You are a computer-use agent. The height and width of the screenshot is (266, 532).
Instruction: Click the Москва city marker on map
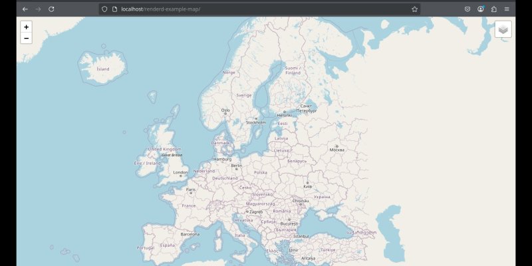(x=337, y=146)
